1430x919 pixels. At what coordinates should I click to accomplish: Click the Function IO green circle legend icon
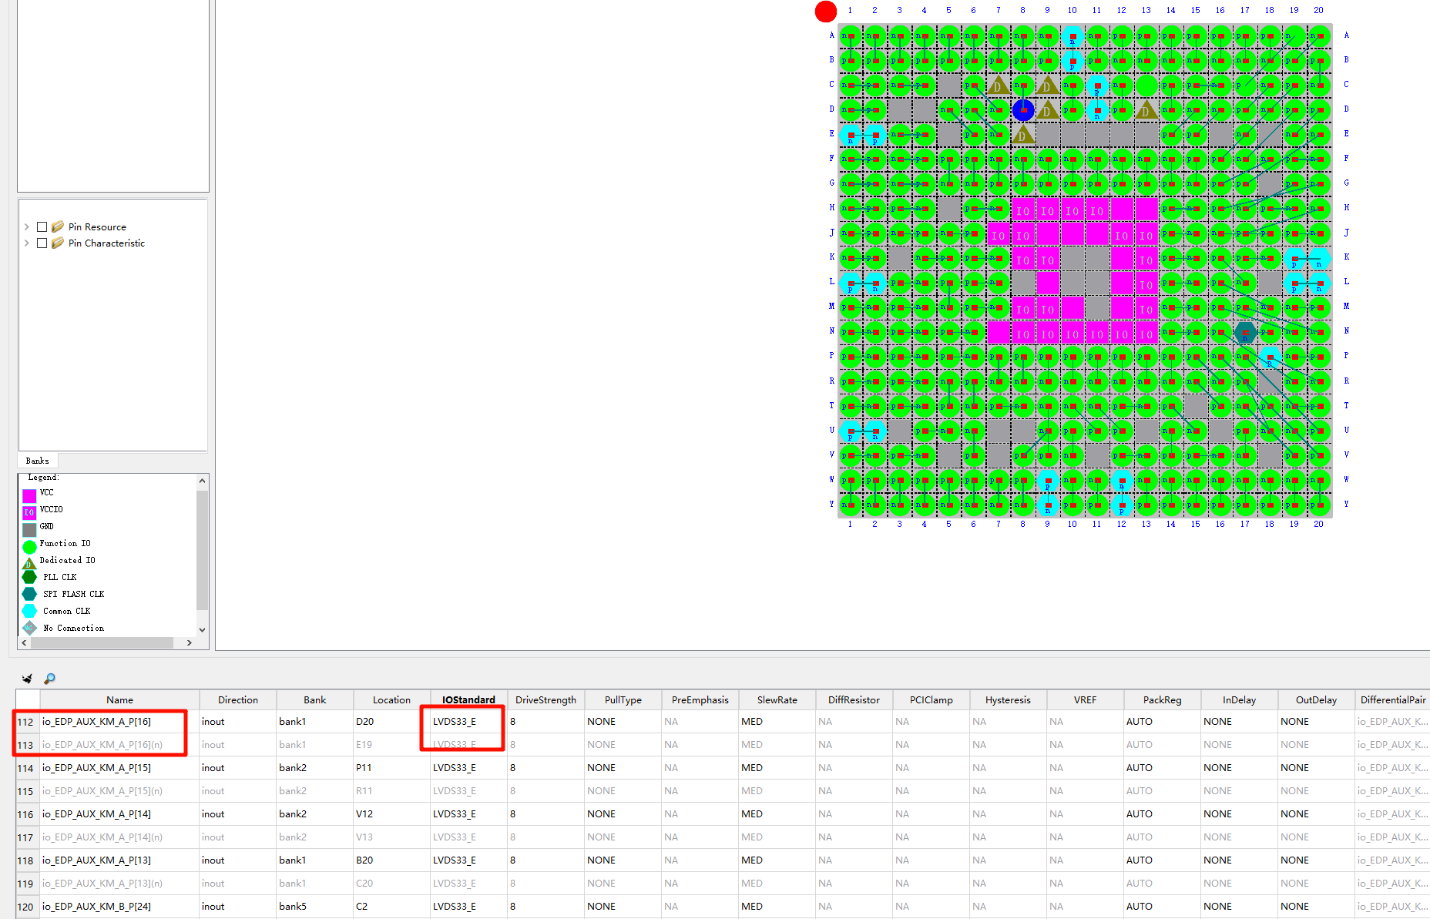(x=29, y=546)
